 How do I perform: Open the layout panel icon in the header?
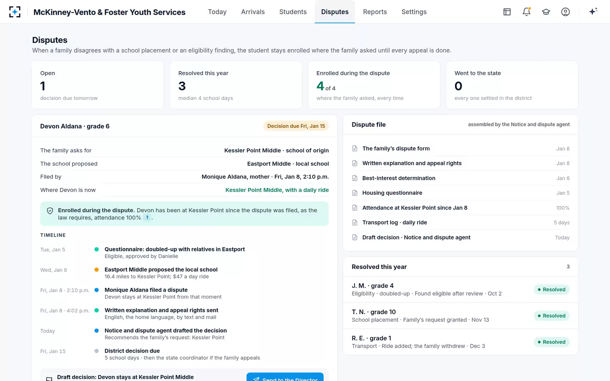507,12
